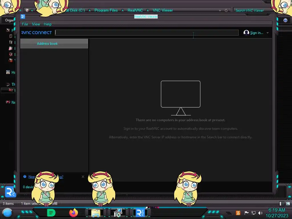Open the Help menu
292x219 pixels.
tap(48, 24)
